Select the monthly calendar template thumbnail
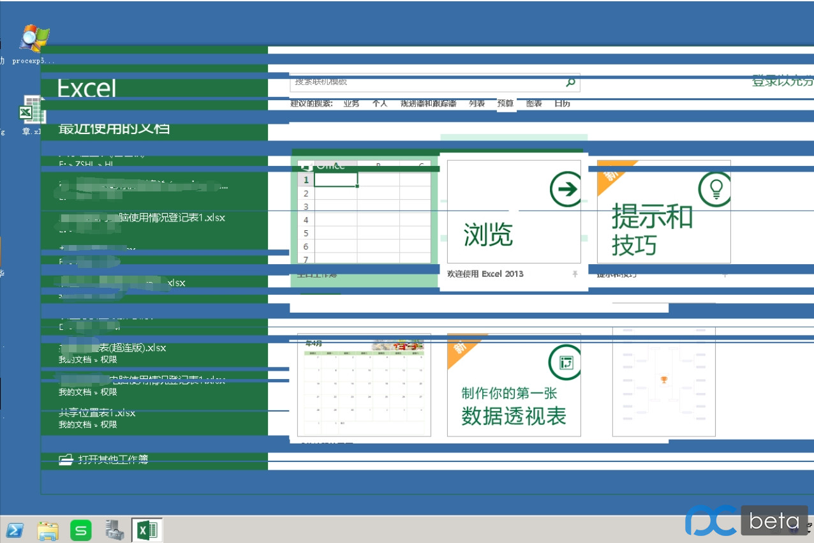The height and width of the screenshot is (543, 814). point(364,385)
